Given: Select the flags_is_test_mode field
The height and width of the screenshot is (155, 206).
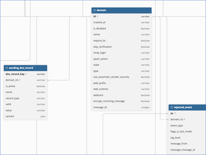Looking at the screenshot, I should pos(187,132).
